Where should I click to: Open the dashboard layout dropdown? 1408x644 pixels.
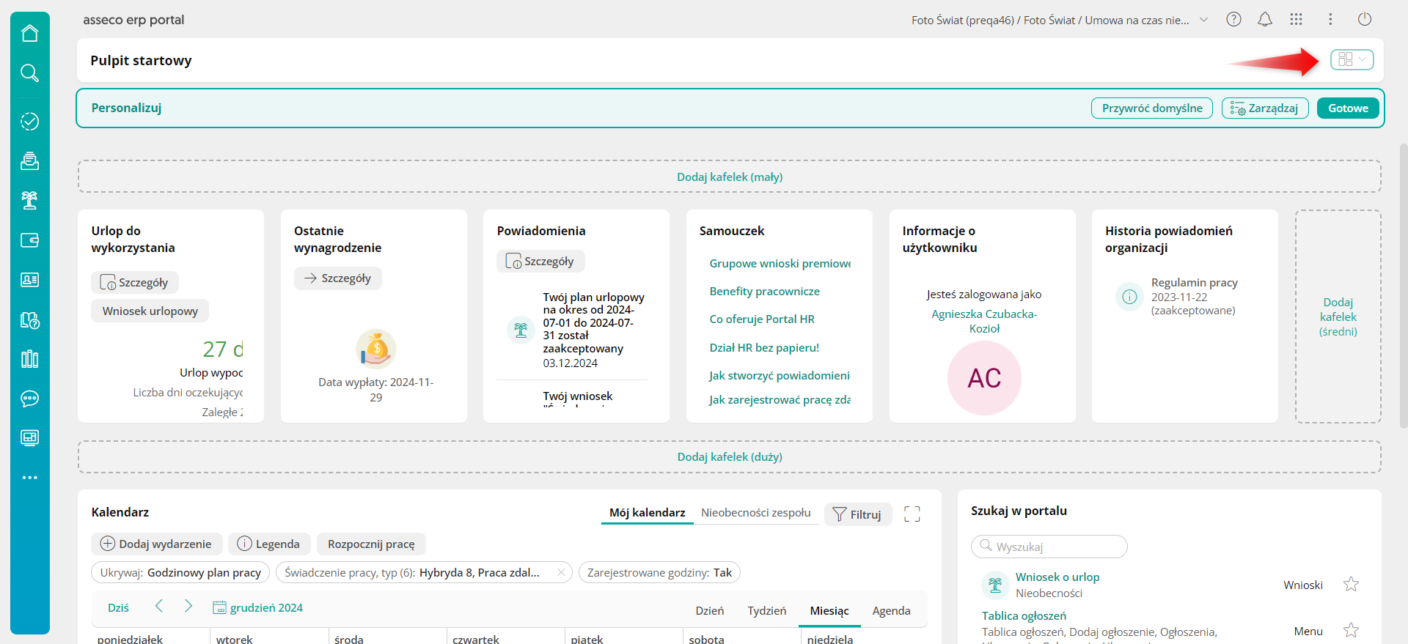tap(1352, 59)
